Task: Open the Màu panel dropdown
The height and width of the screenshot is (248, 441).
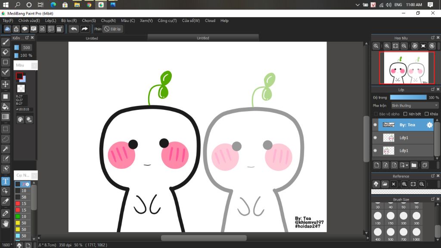Action: click(34, 65)
